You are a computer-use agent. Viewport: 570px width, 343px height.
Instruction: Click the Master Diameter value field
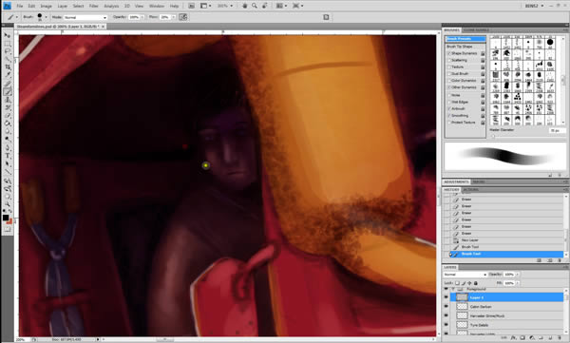558,130
